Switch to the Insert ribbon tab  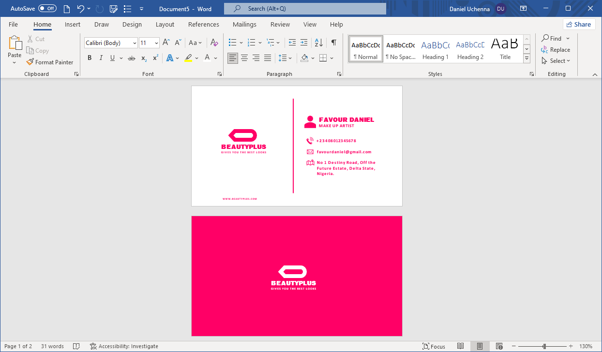click(72, 24)
